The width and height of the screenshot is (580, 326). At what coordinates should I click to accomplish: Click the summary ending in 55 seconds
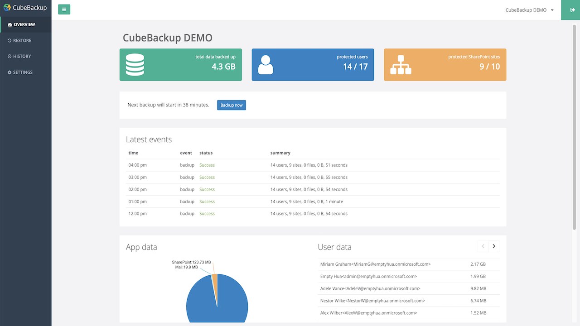point(309,177)
